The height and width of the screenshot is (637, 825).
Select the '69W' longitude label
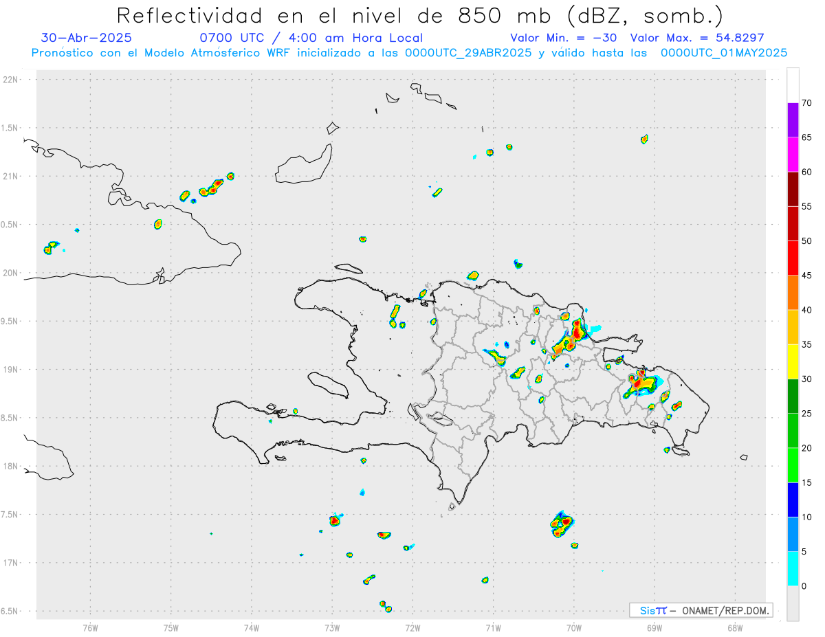pos(654,627)
